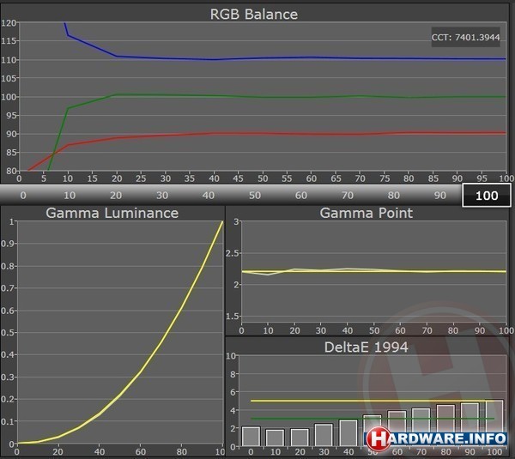Click the DeltaE bar at level 40
Image resolution: width=515 pixels, height=459 pixels.
point(348,433)
